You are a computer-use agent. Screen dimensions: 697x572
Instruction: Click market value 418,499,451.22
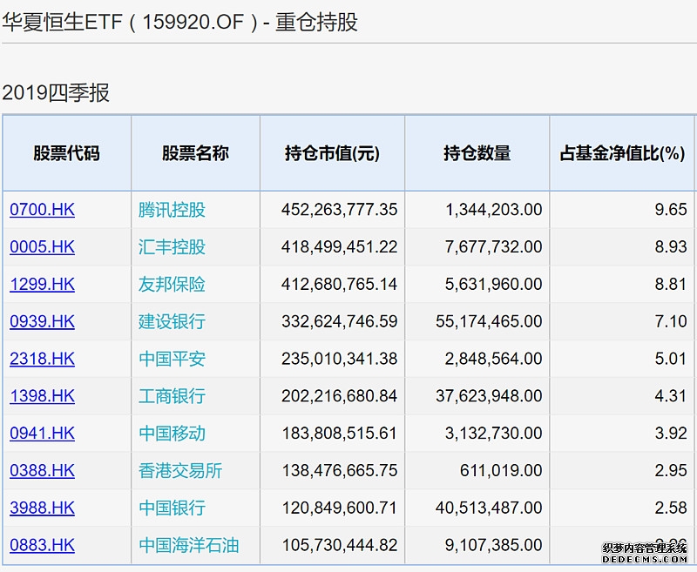tap(339, 247)
